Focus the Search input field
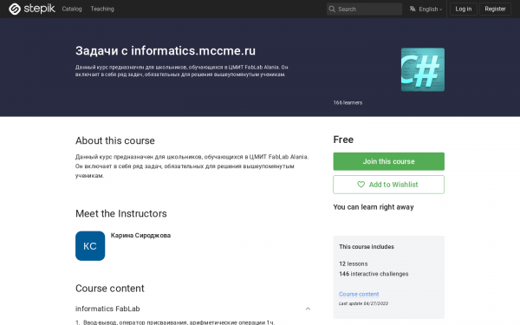Image resolution: width=520 pixels, height=325 pixels. point(364,9)
